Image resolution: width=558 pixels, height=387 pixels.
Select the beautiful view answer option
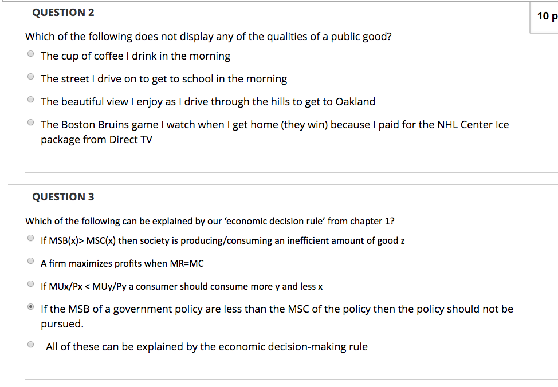(x=30, y=99)
